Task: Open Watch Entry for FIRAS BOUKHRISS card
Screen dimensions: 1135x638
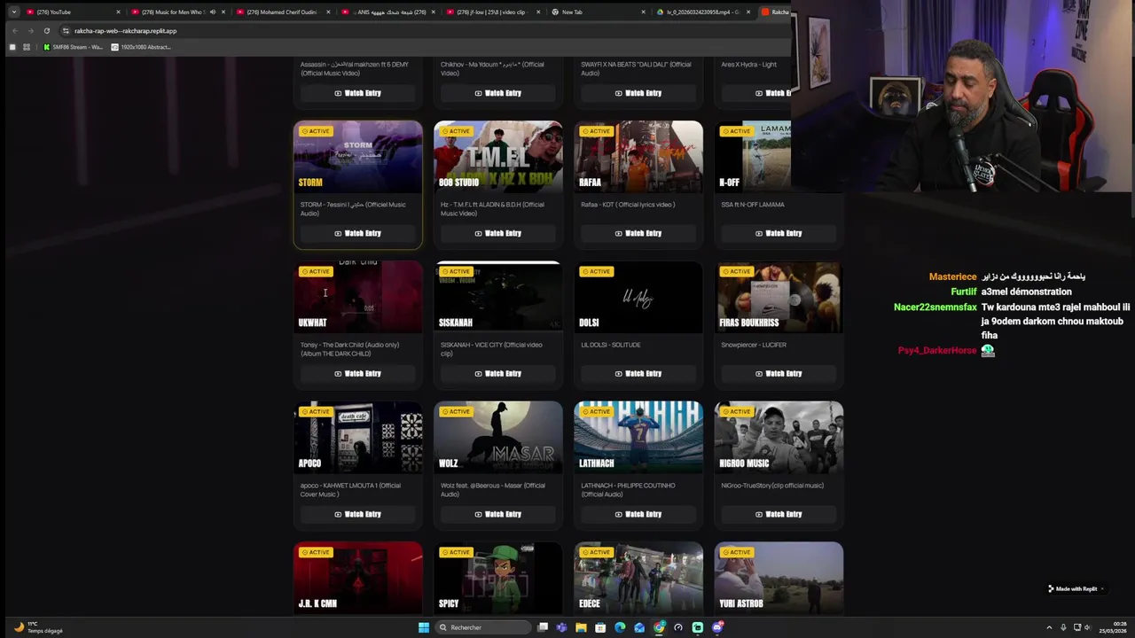Action: [x=779, y=373]
